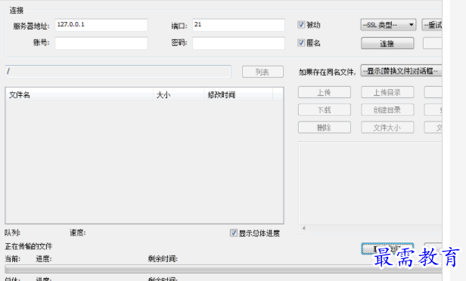Click the 创建目录 create directory button
The width and height of the screenshot is (466, 281).
(x=387, y=110)
